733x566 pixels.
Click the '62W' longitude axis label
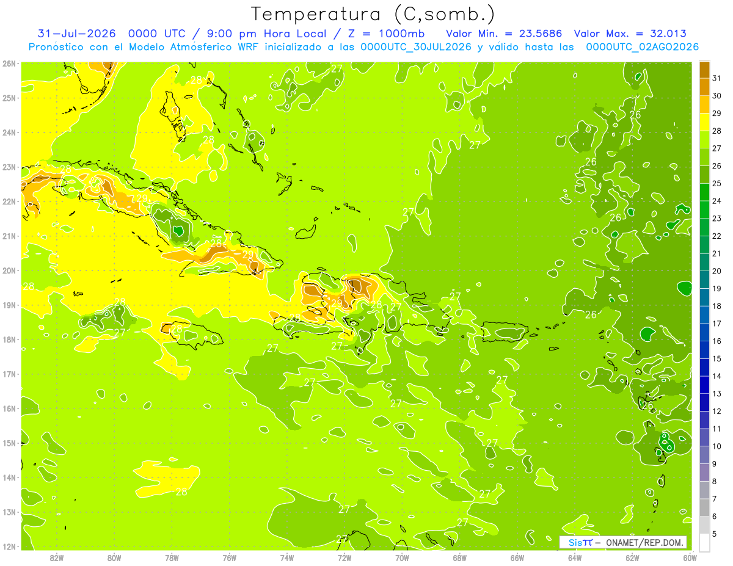(x=632, y=557)
